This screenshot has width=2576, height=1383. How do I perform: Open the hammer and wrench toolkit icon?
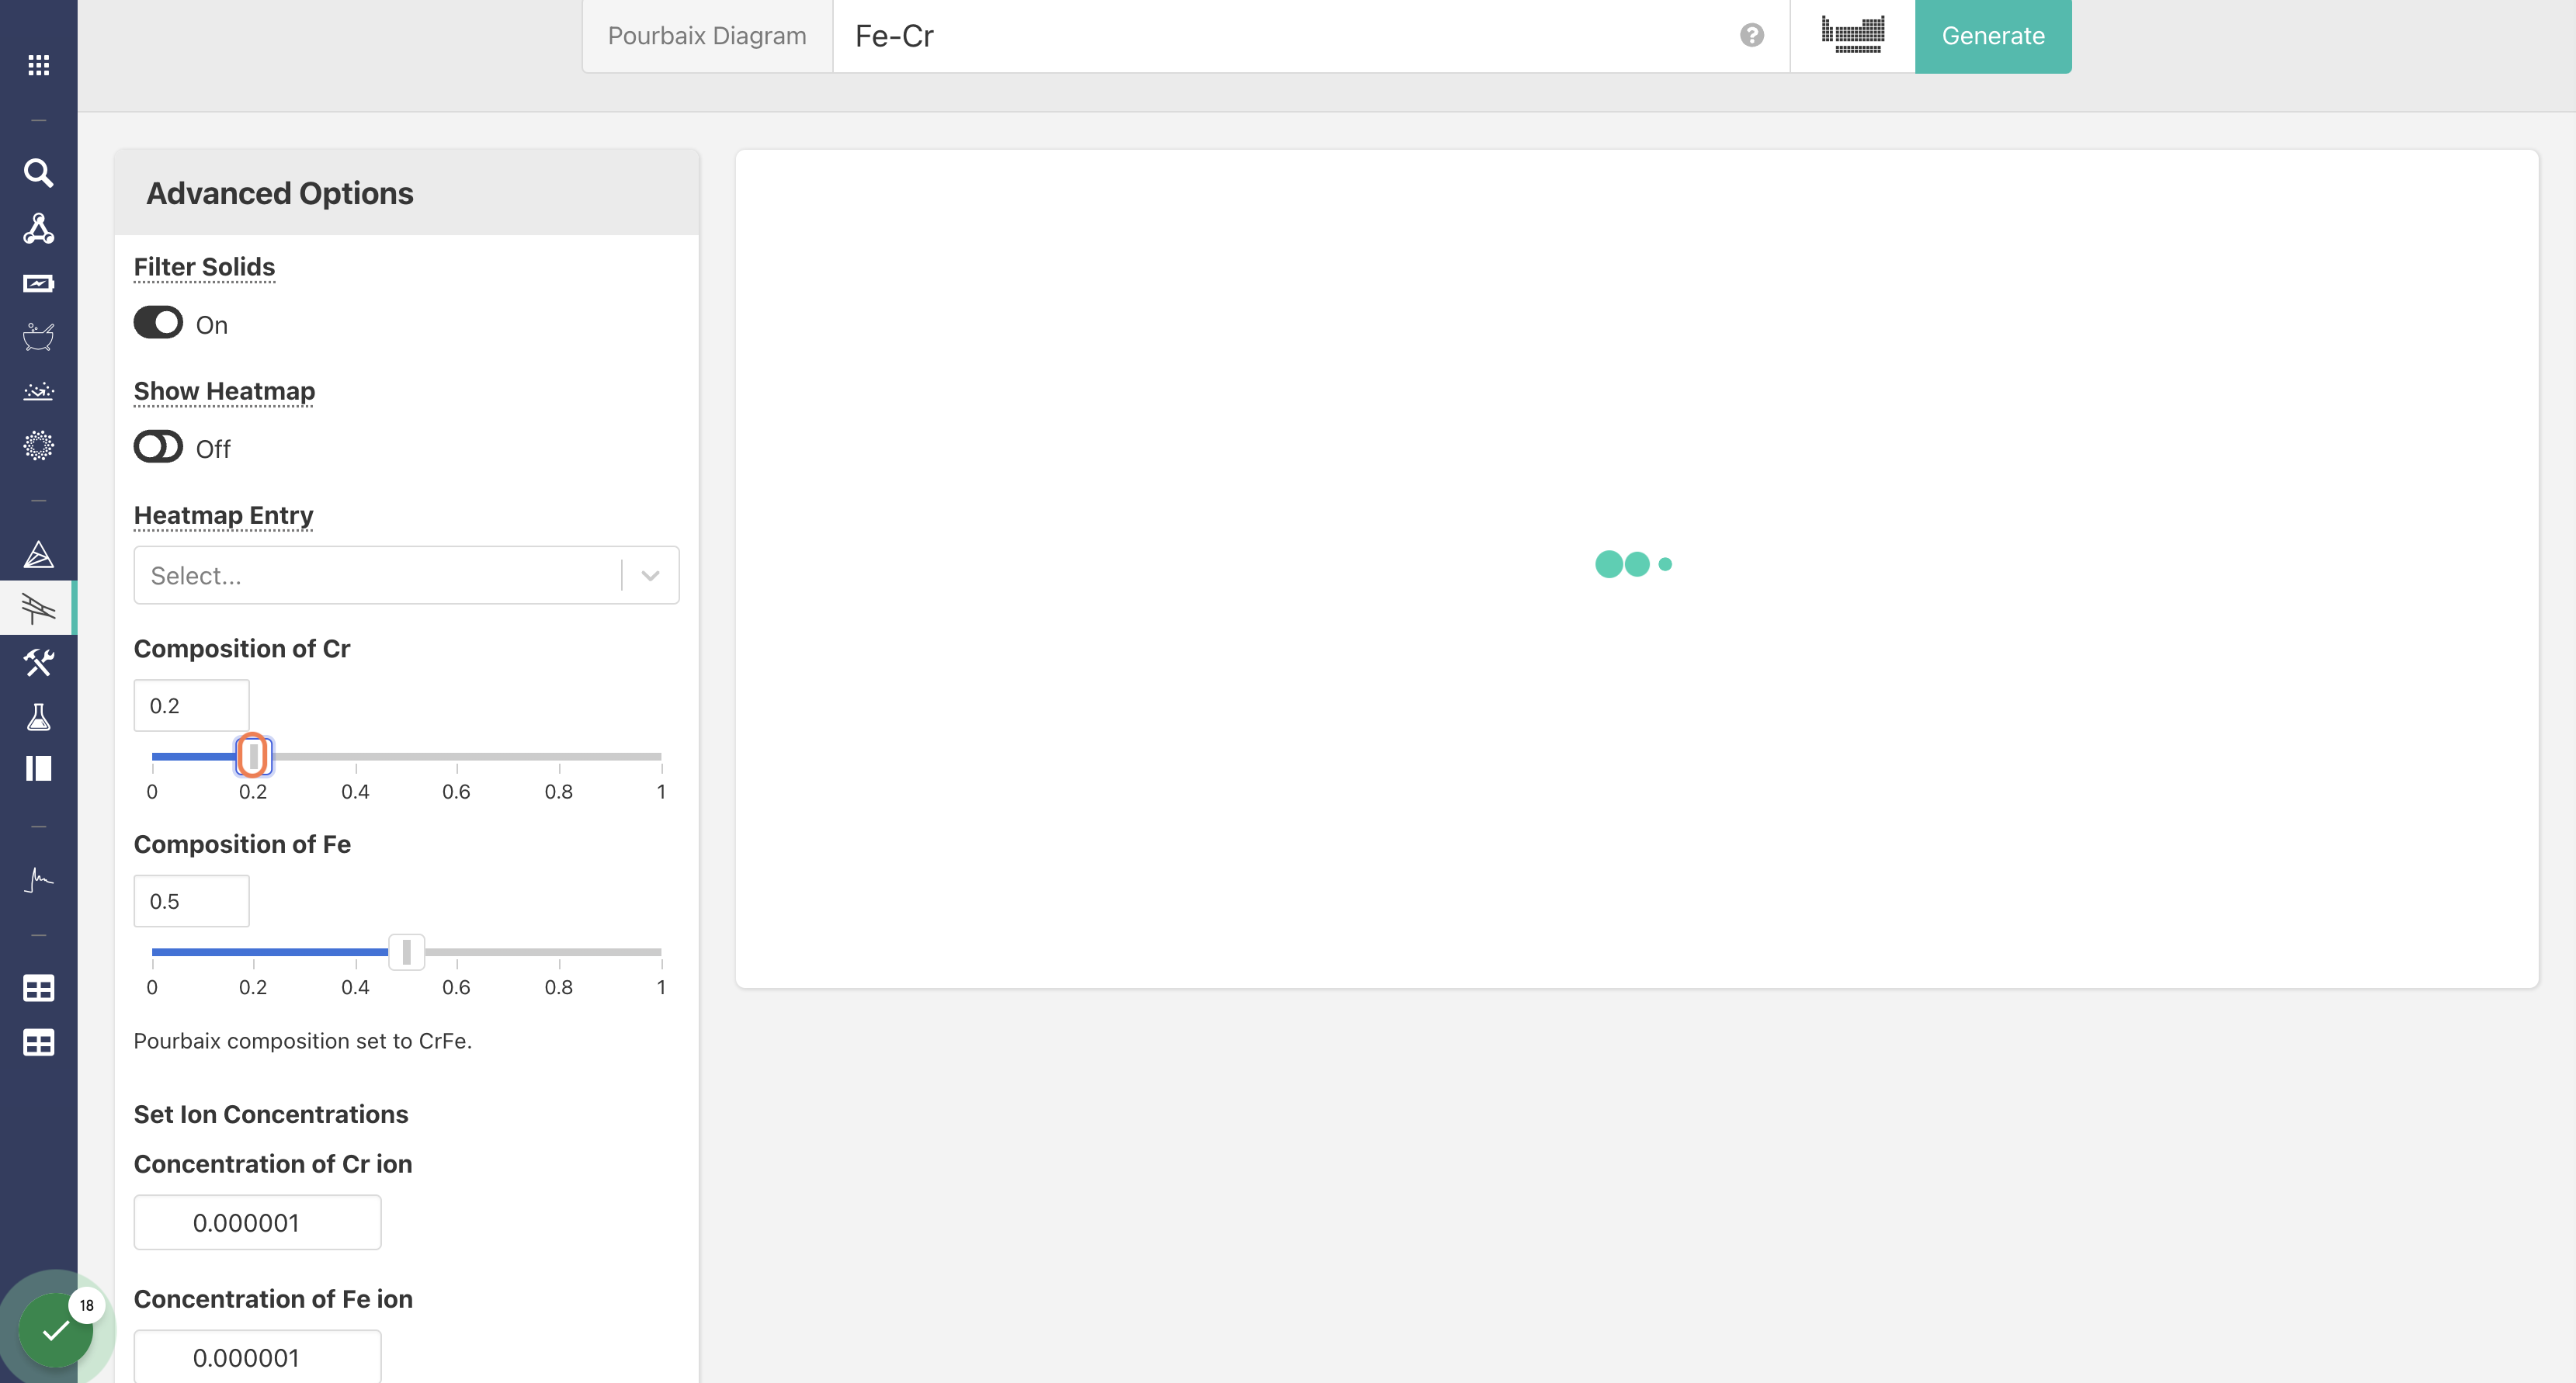tap(38, 662)
